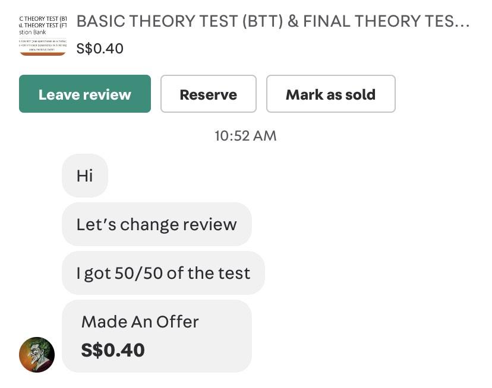Viewport: 492px width, 388px height.
Task: Select the 'Let's change review' message
Action: pyautogui.click(x=156, y=224)
